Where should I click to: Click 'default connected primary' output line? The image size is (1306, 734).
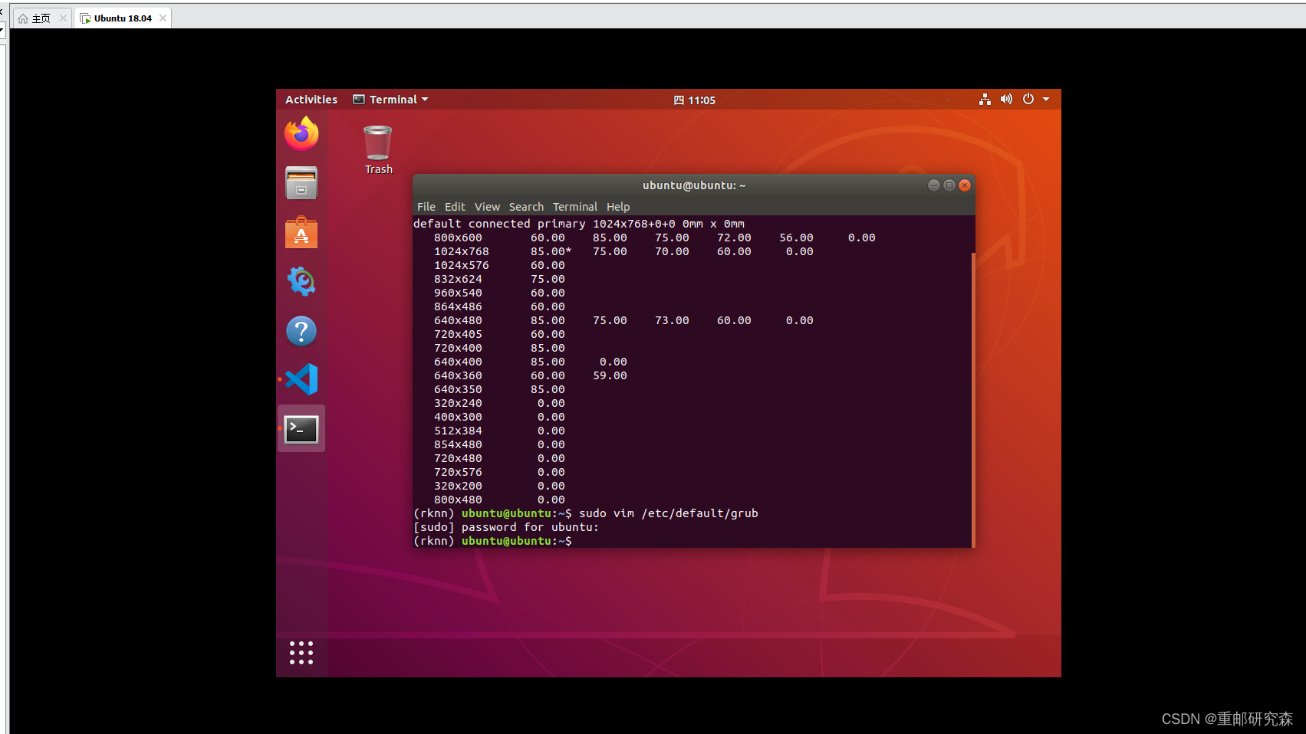click(579, 224)
